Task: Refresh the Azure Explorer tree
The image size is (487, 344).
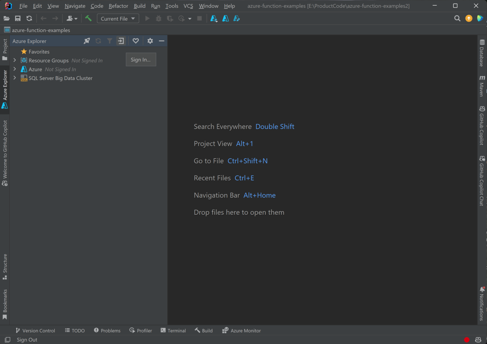Action: point(98,41)
